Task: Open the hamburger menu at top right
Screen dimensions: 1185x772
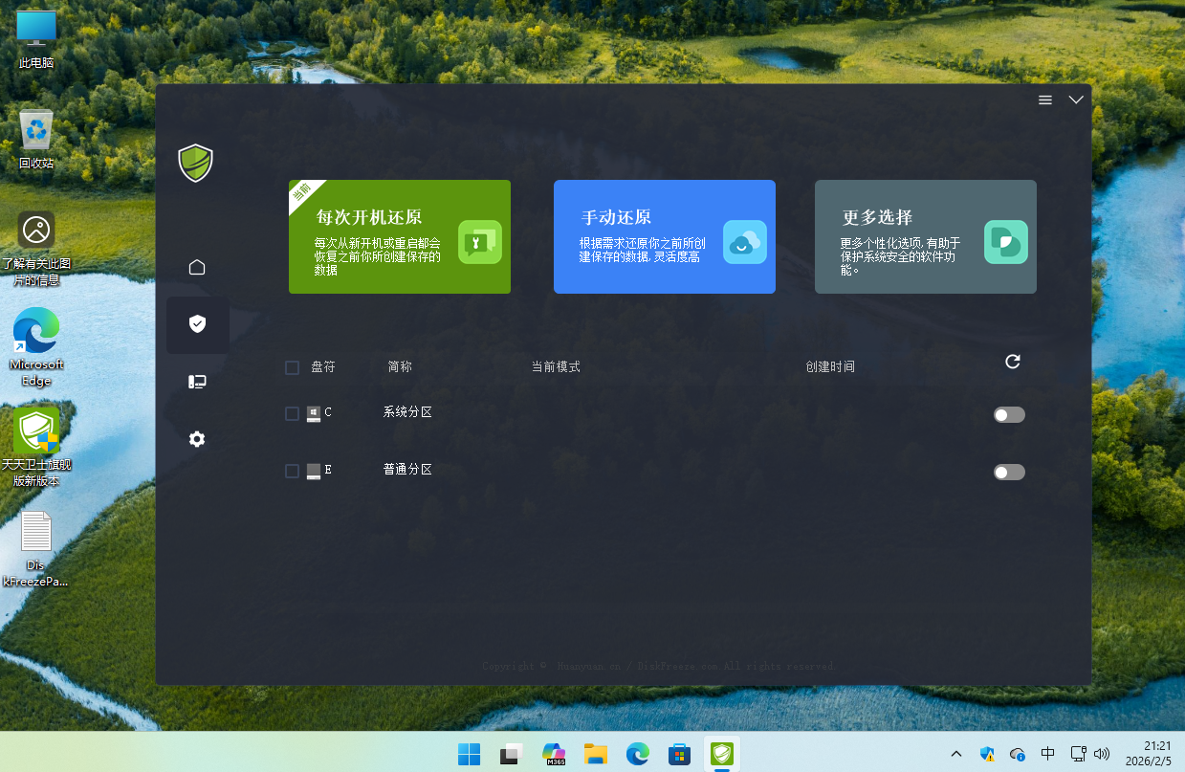Action: 1045,100
